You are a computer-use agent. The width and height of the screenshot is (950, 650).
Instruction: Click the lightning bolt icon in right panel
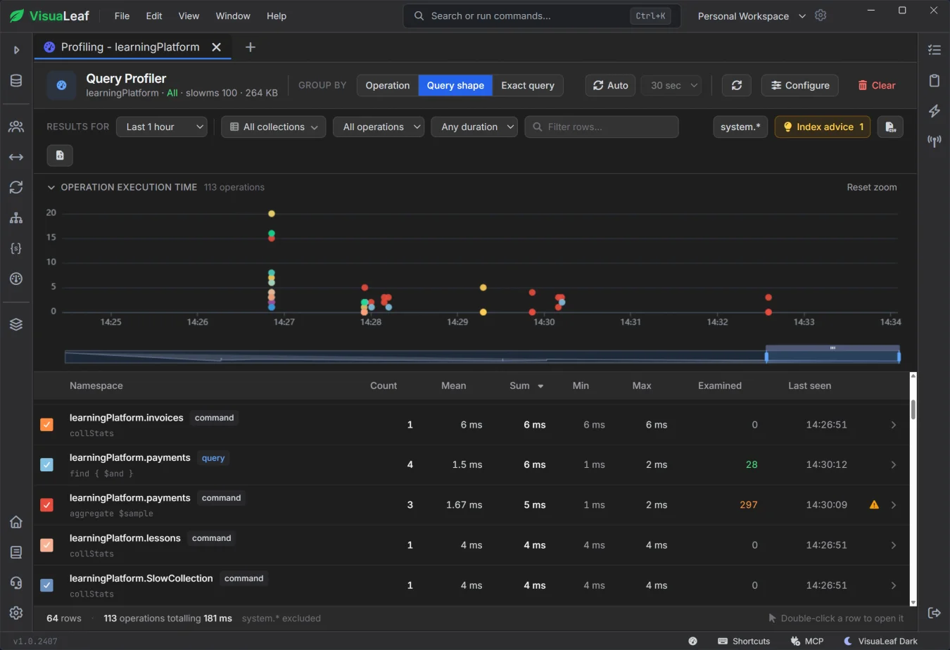935,110
